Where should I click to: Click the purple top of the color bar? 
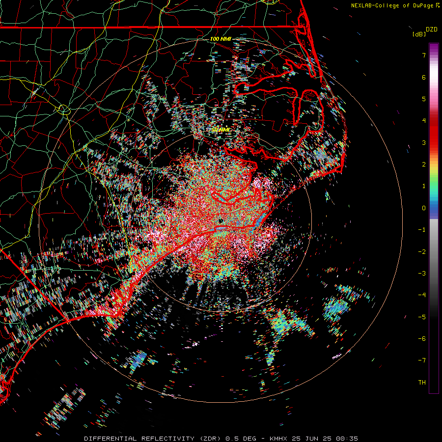click(x=434, y=48)
